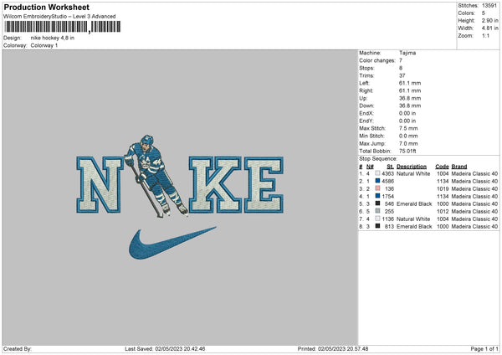Click the stitches count 13591
The image size is (502, 355).
click(489, 6)
